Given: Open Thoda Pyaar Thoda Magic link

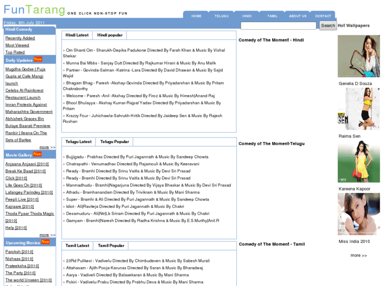Looking at the screenshot, I should coord(30,217).
